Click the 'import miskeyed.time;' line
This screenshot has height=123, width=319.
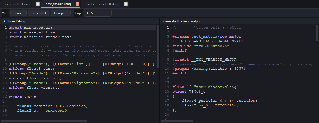[x=33, y=32]
